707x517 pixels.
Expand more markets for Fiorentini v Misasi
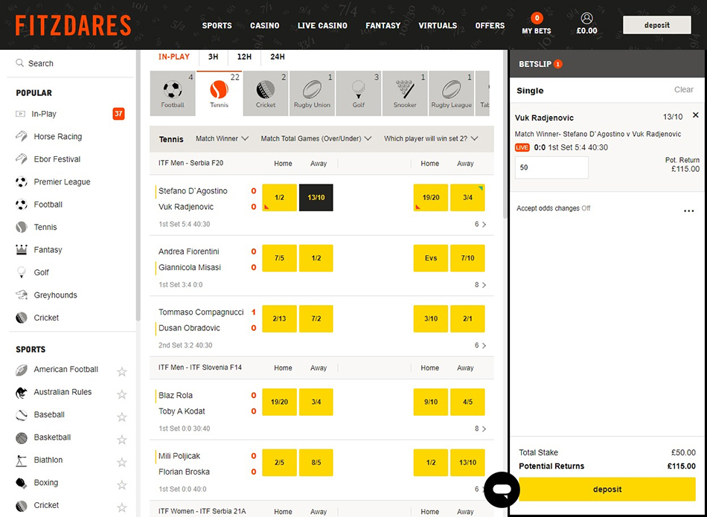[x=480, y=285]
